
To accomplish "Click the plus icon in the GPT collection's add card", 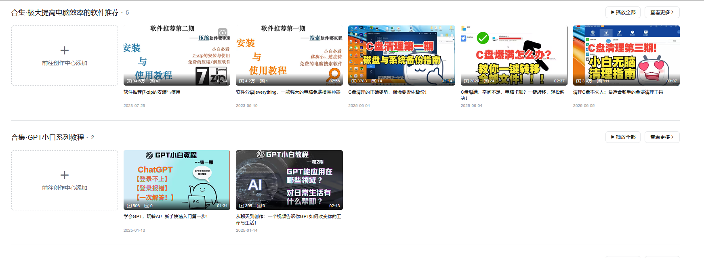I will coord(65,175).
